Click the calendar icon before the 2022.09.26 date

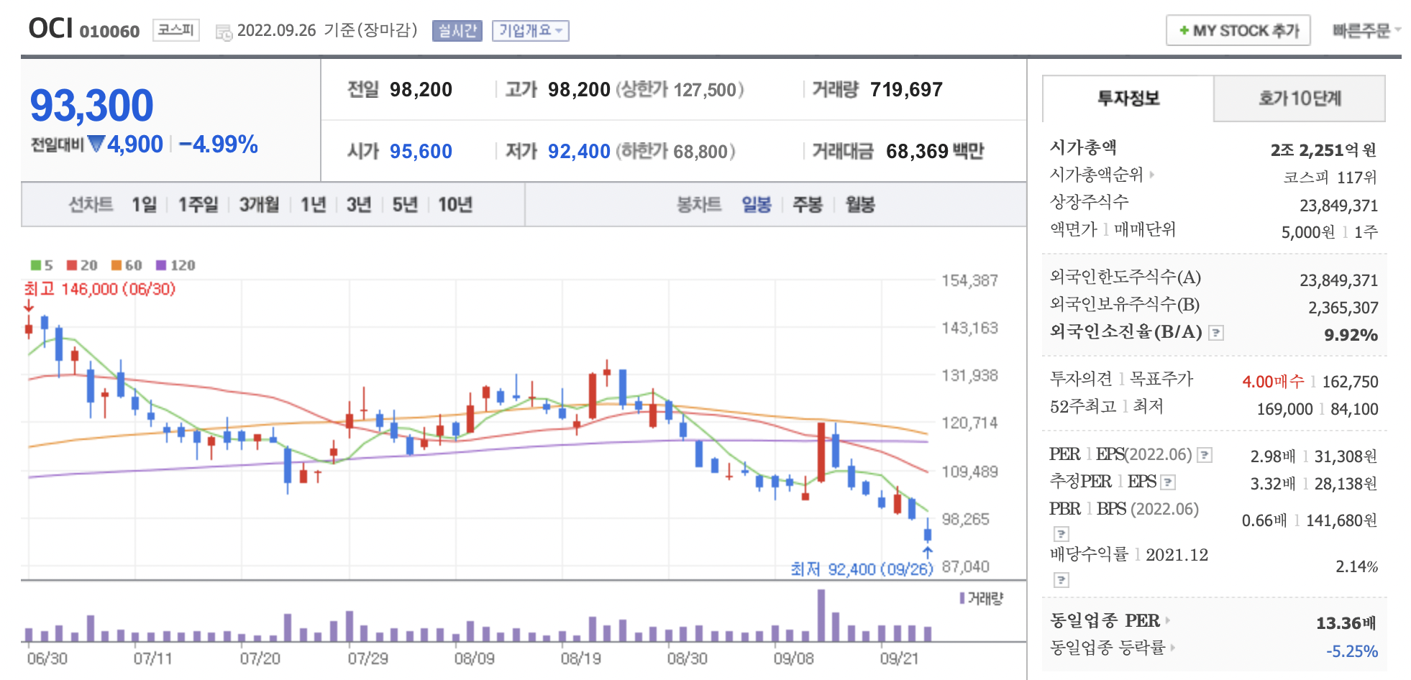pyautogui.click(x=224, y=32)
